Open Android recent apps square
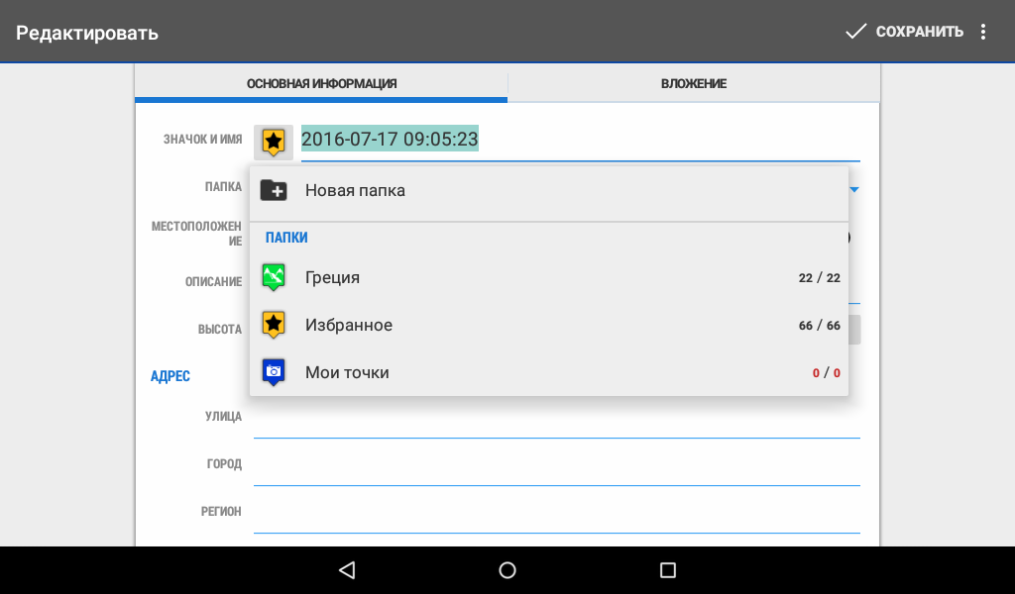 (x=667, y=570)
